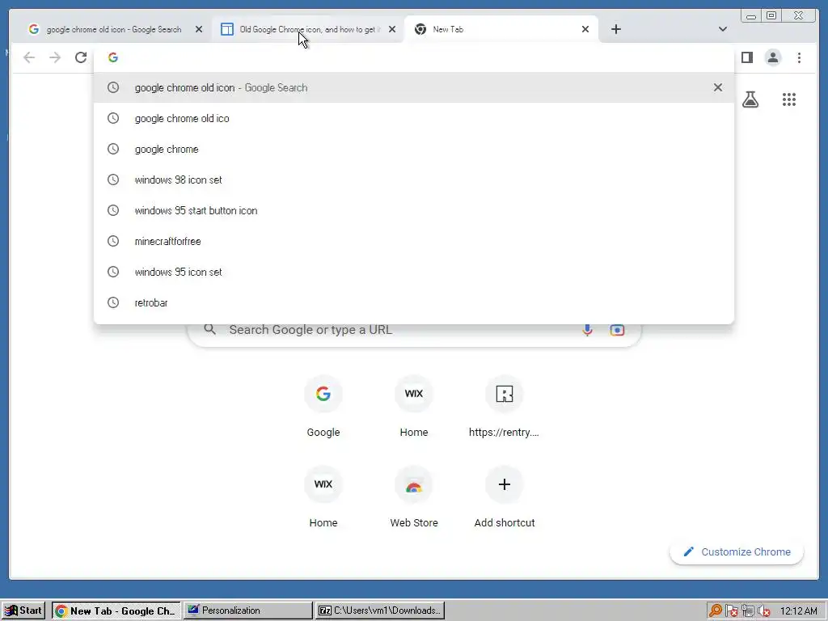Open Chrome's three-dot menu
Screen dimensions: 828x621
pyautogui.click(x=799, y=57)
